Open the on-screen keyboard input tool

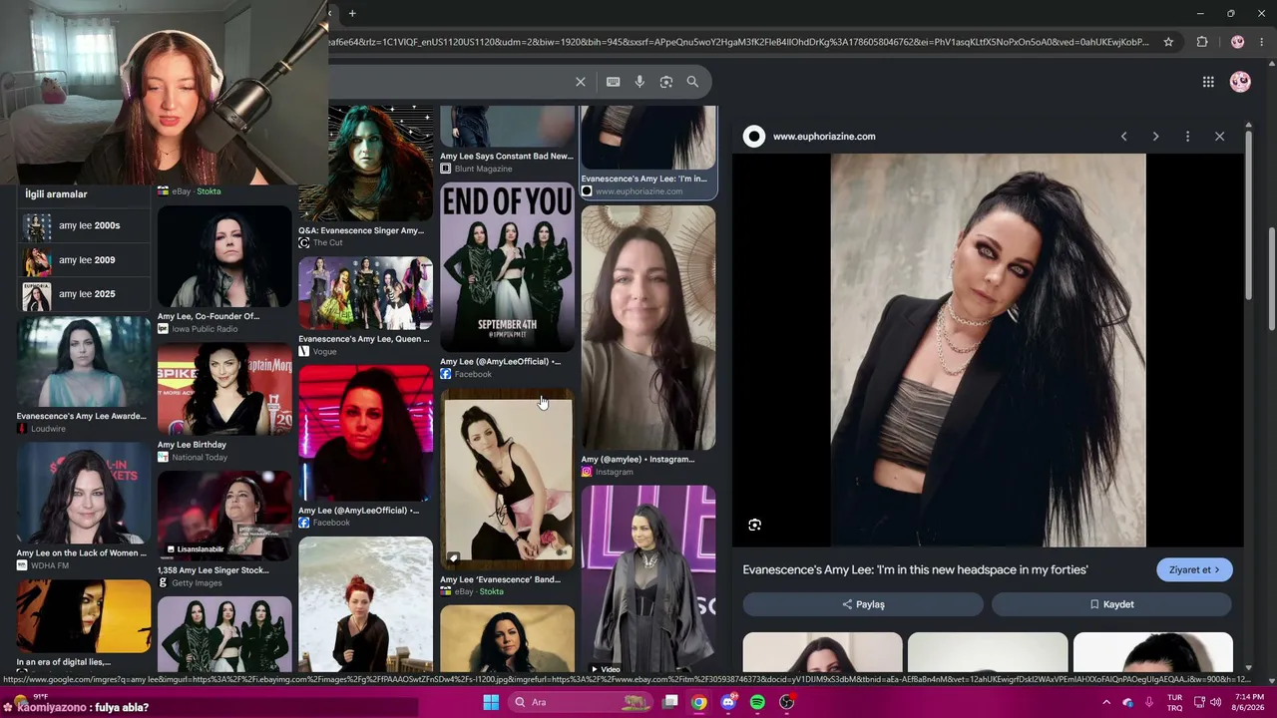(x=613, y=82)
